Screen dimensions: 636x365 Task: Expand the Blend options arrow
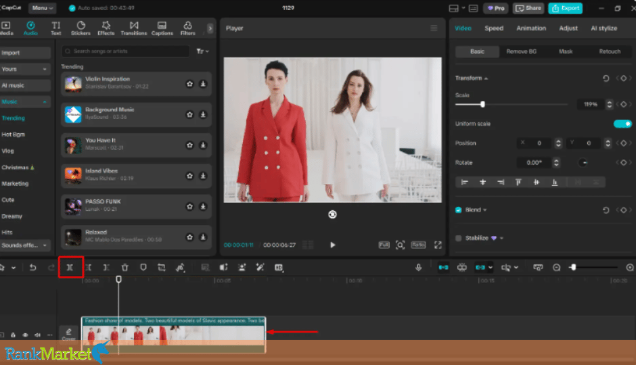point(485,210)
